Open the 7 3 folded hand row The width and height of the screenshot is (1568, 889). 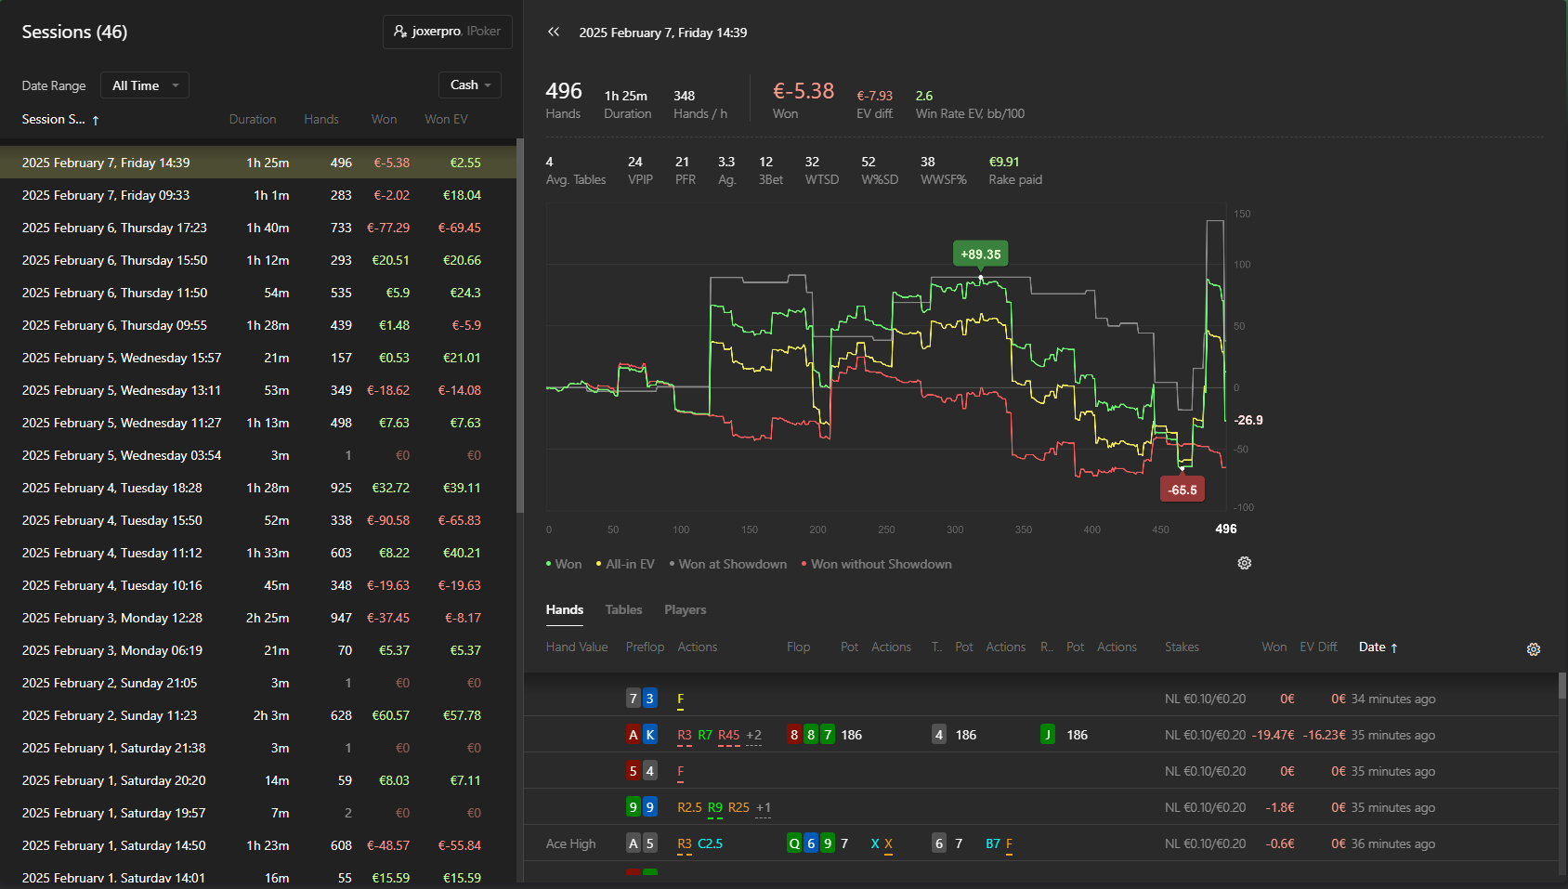1040,699
